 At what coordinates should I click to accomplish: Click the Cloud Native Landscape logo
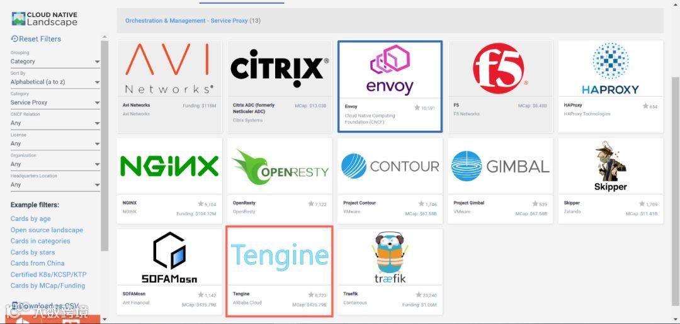pos(45,19)
